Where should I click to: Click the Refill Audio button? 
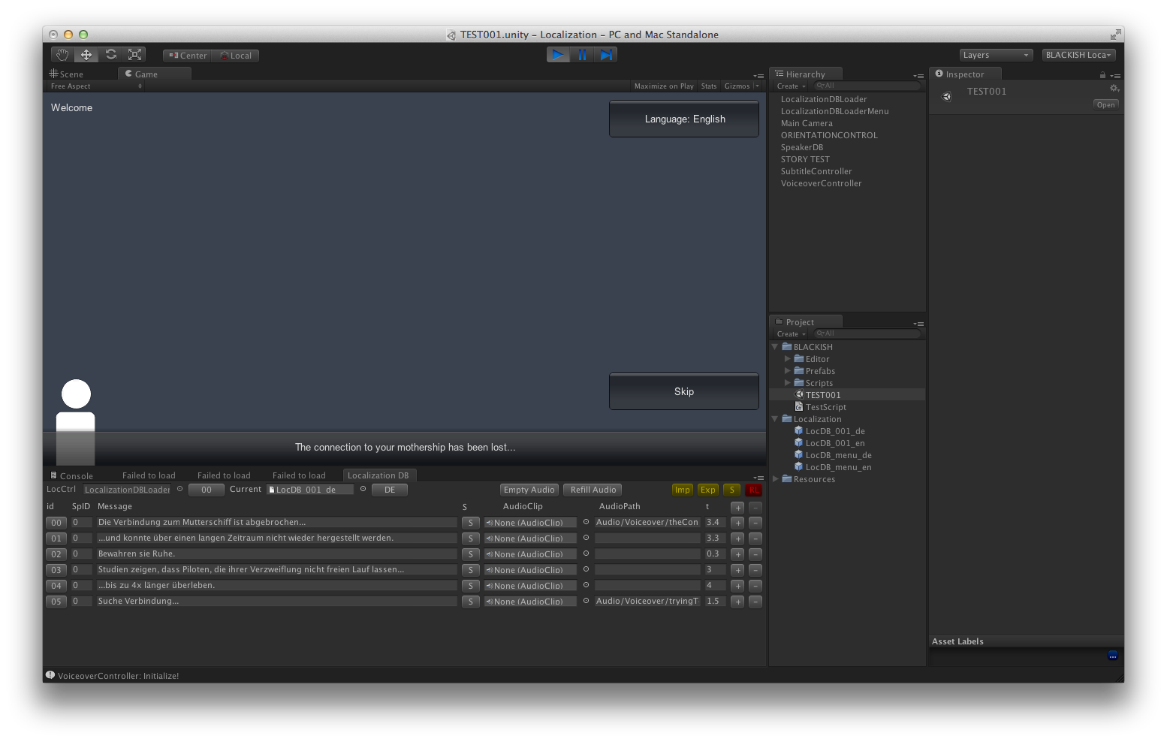point(592,489)
